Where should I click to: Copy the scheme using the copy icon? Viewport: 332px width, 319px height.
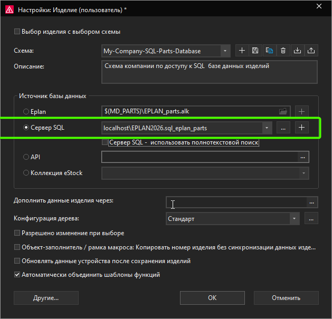pyautogui.click(x=269, y=51)
